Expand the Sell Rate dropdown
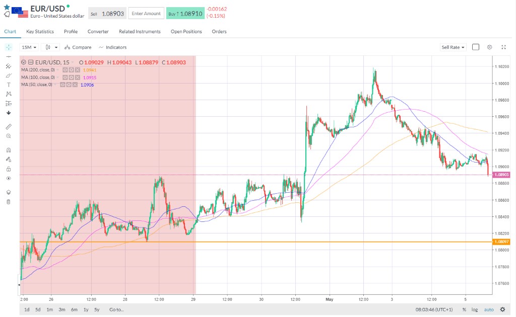Viewport: 516px width, 317px height. coord(453,47)
